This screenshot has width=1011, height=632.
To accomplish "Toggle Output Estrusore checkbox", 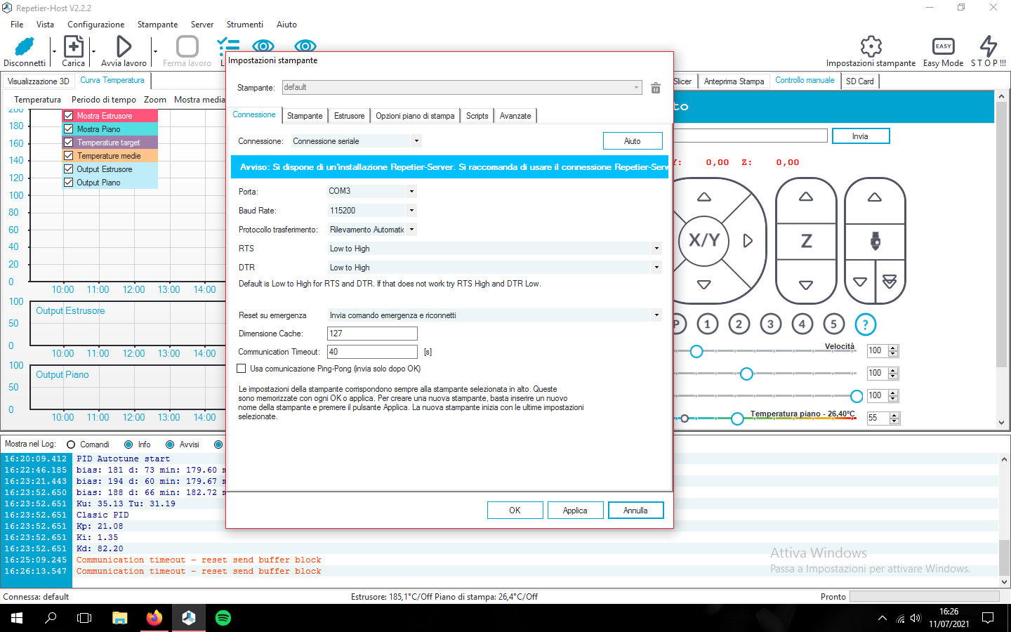I will pyautogui.click(x=69, y=169).
